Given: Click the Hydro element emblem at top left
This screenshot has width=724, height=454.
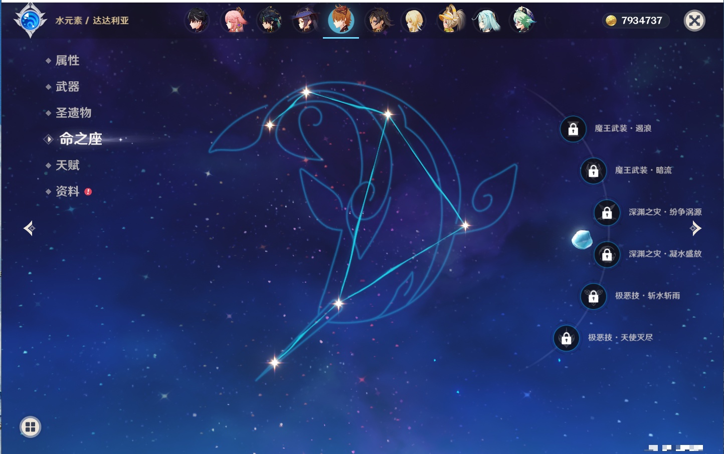Looking at the screenshot, I should [30, 21].
